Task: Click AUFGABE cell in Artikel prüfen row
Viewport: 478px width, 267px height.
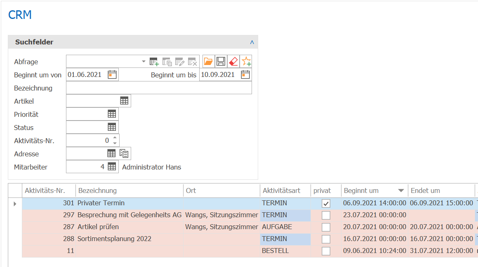Action: coord(285,227)
